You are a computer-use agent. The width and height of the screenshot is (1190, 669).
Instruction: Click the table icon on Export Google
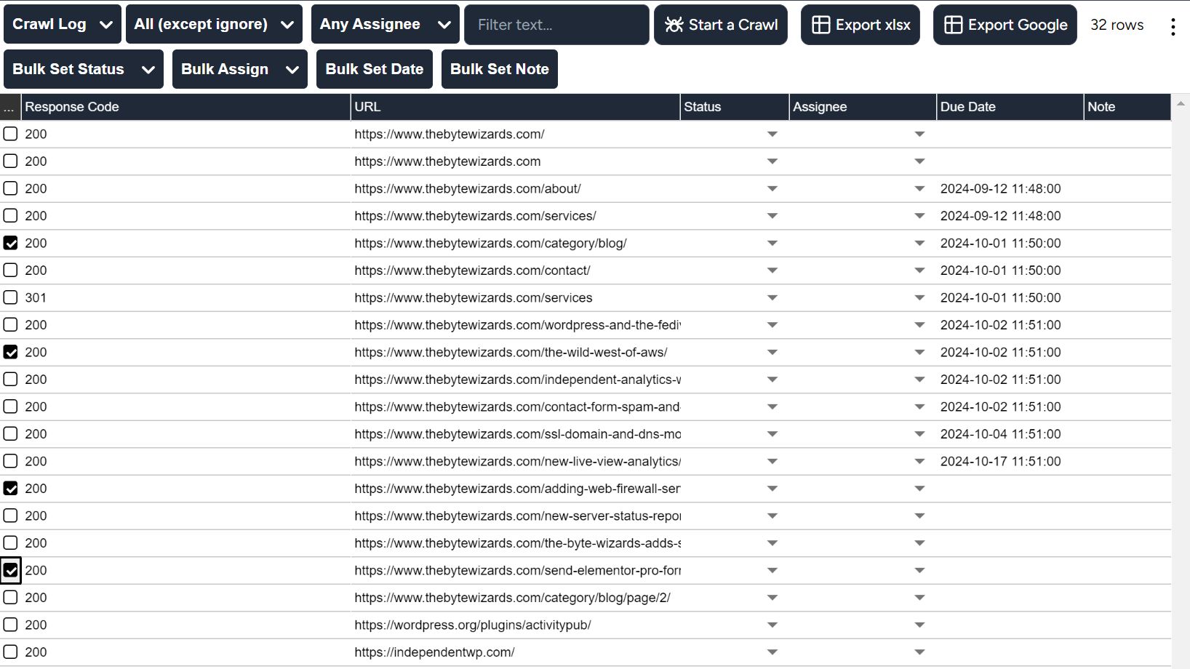(x=953, y=25)
